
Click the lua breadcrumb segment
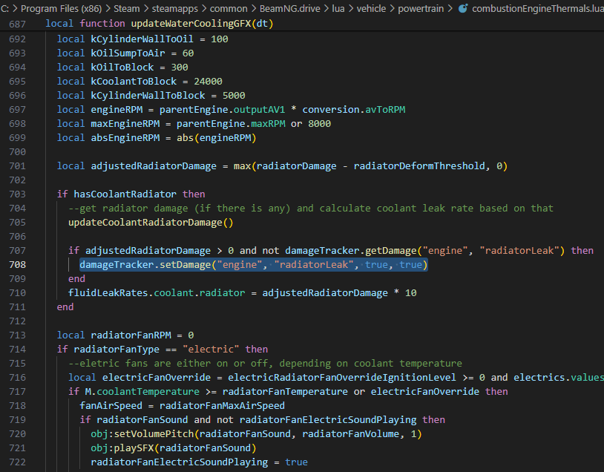pyautogui.click(x=338, y=8)
